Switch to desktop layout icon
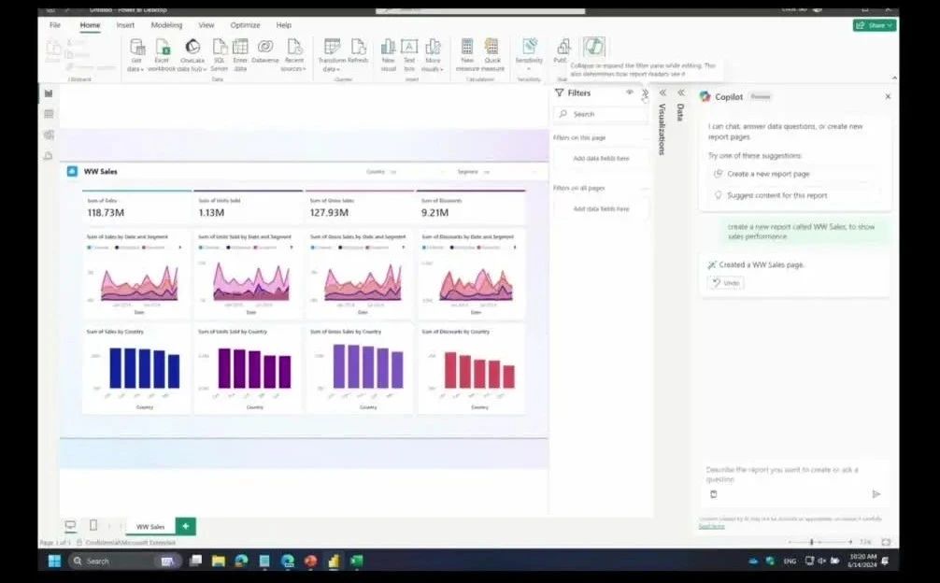The height and width of the screenshot is (583, 940). click(x=70, y=525)
